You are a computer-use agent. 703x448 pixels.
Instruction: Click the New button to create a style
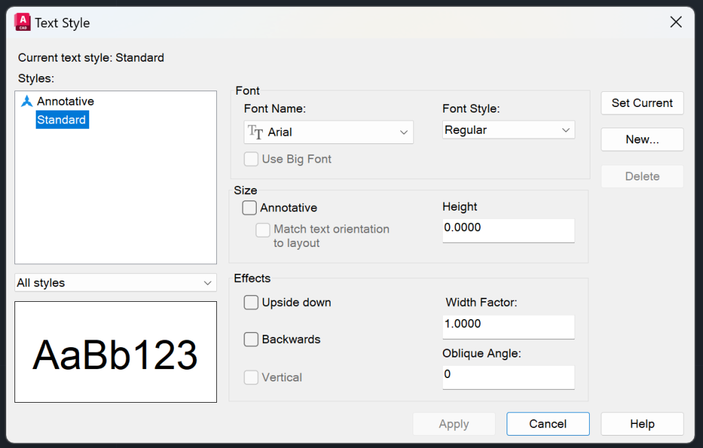click(x=642, y=139)
